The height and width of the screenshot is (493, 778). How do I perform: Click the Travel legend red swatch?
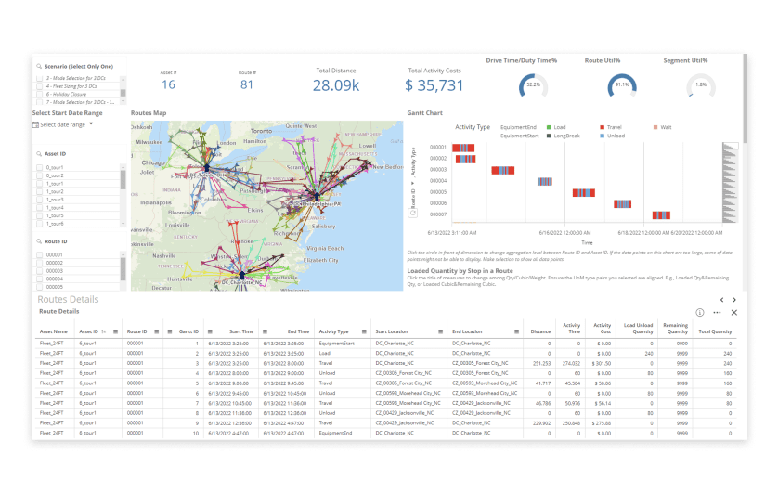(602, 127)
